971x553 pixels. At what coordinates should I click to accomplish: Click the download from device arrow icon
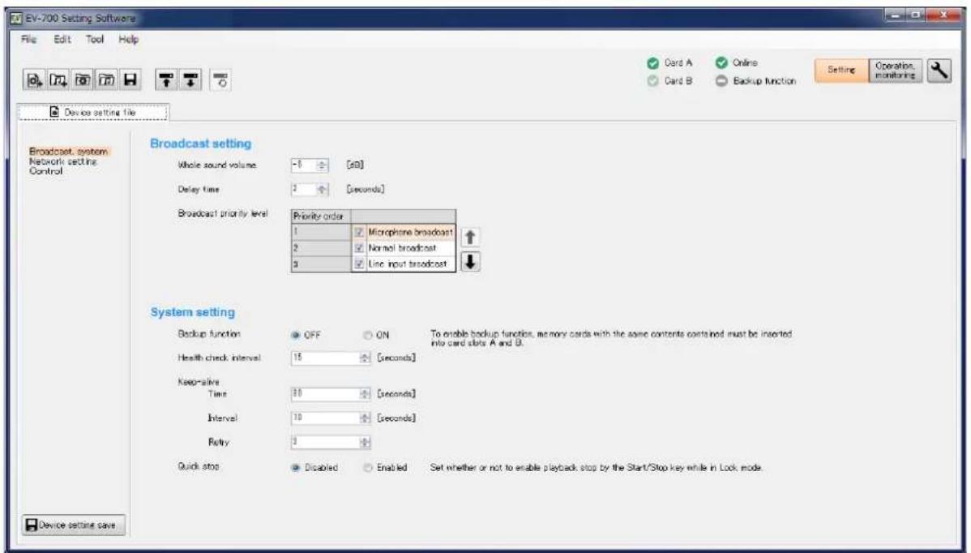[x=190, y=79]
